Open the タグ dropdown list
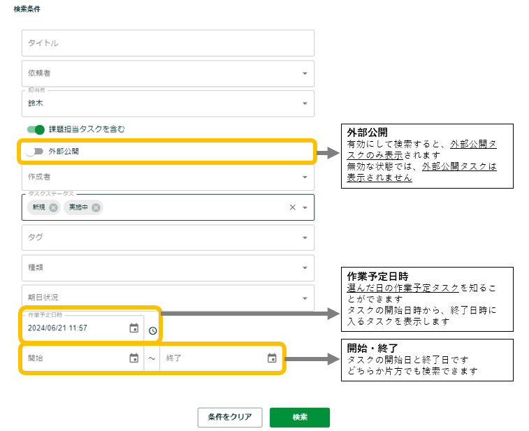Image resolution: width=529 pixels, height=431 pixels. 305,238
